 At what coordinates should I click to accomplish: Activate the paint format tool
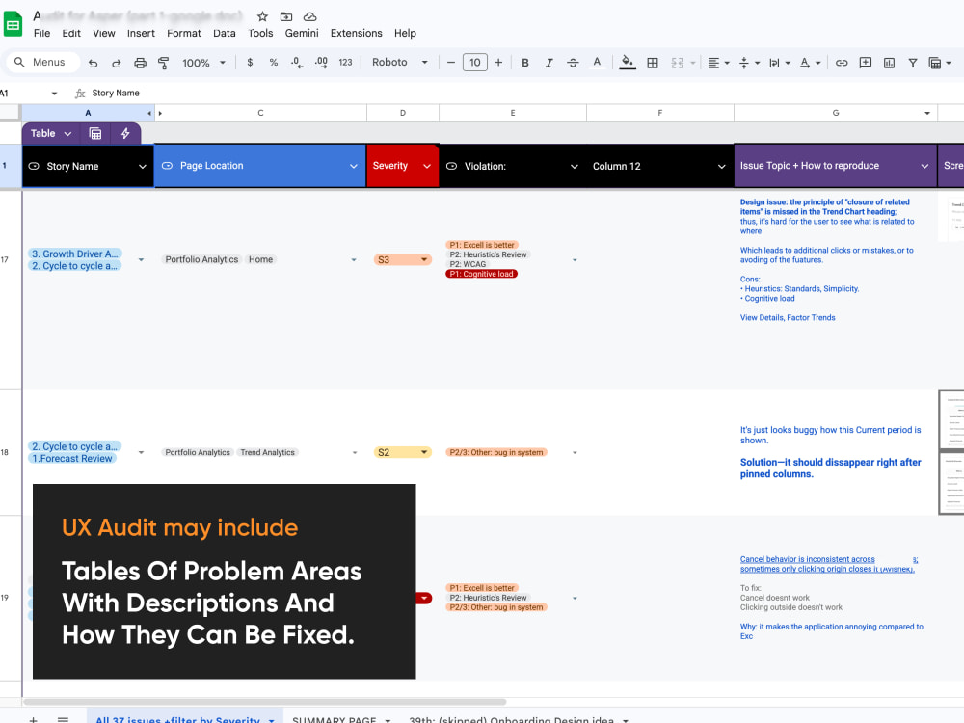coord(164,63)
